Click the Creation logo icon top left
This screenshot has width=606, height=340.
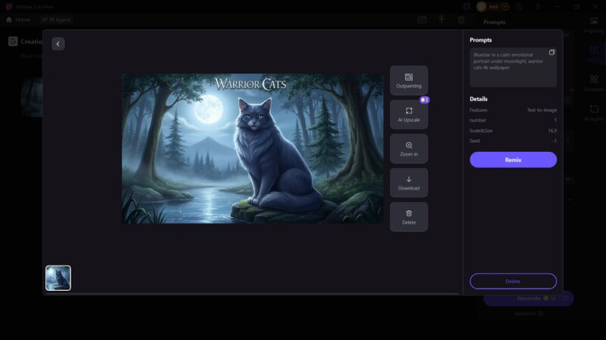13,42
